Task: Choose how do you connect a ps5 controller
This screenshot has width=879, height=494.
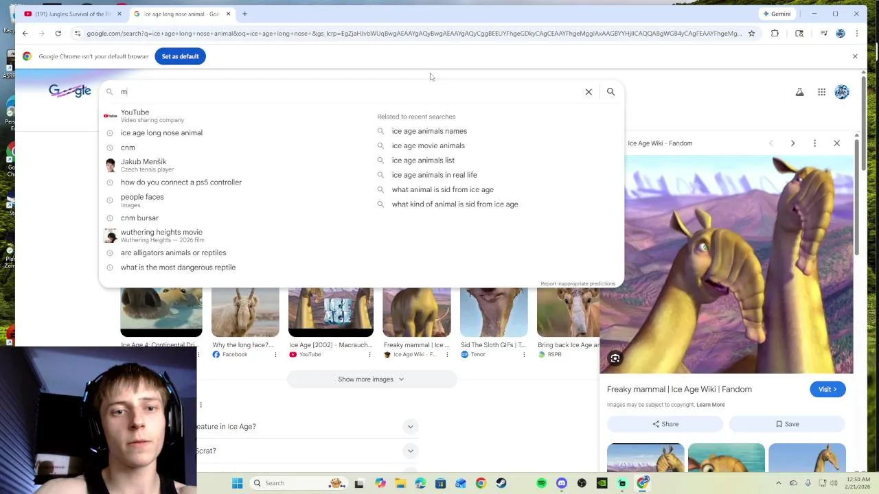Action: [x=233, y=182]
